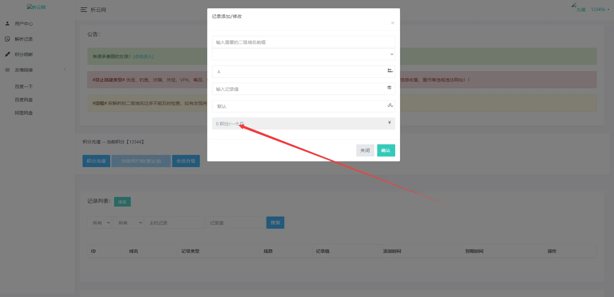Open the 123456 user account dropdown
Screen dimensions: 614x297
pos(600,10)
